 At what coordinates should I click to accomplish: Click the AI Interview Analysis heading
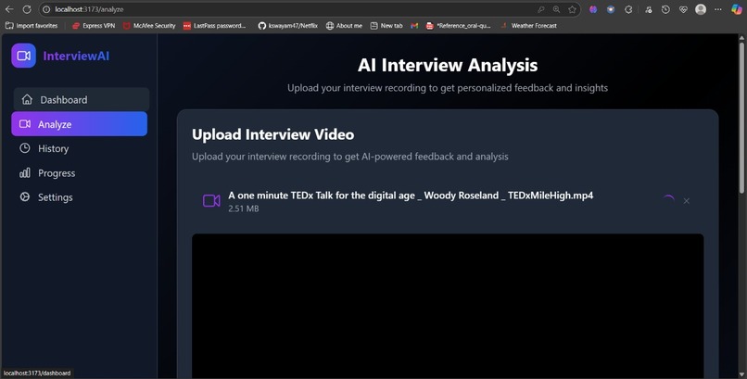coord(448,65)
